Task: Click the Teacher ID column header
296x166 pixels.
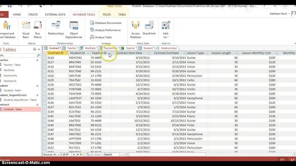Action: 99,53
